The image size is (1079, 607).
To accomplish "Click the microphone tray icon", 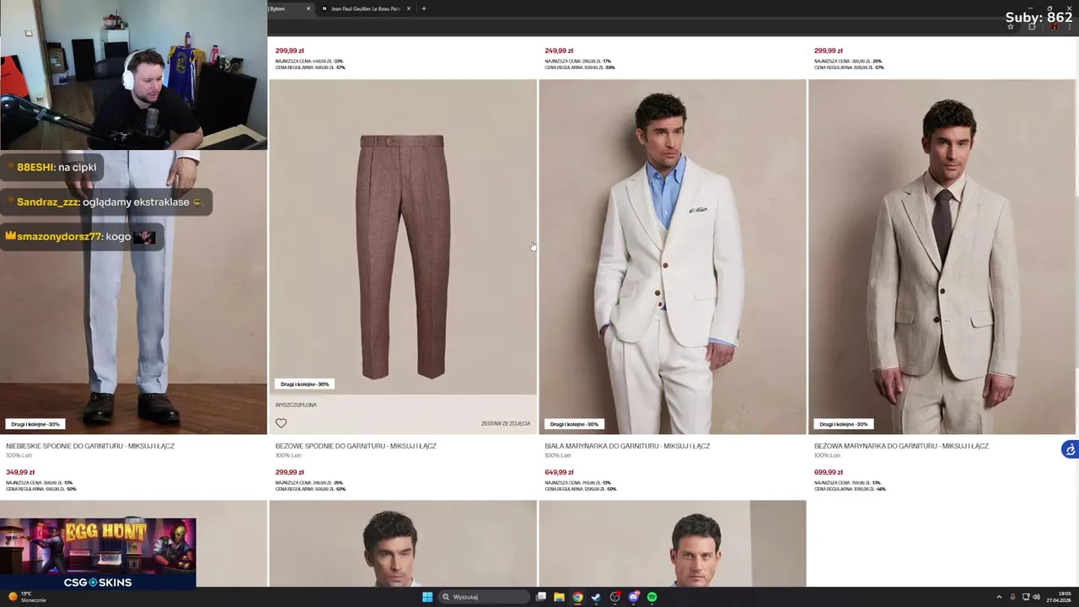I will (1012, 597).
